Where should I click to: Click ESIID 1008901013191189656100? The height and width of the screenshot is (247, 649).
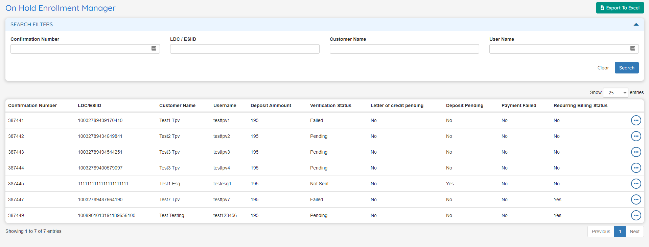coord(107,215)
